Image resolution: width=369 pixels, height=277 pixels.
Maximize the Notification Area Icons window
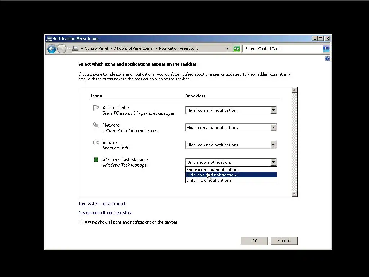(x=320, y=38)
